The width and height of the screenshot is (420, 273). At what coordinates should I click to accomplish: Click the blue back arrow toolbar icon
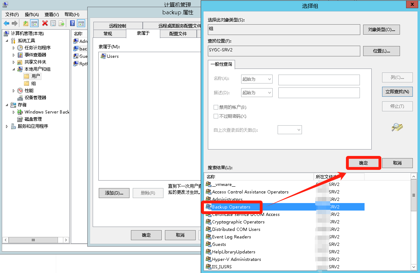click(6, 23)
